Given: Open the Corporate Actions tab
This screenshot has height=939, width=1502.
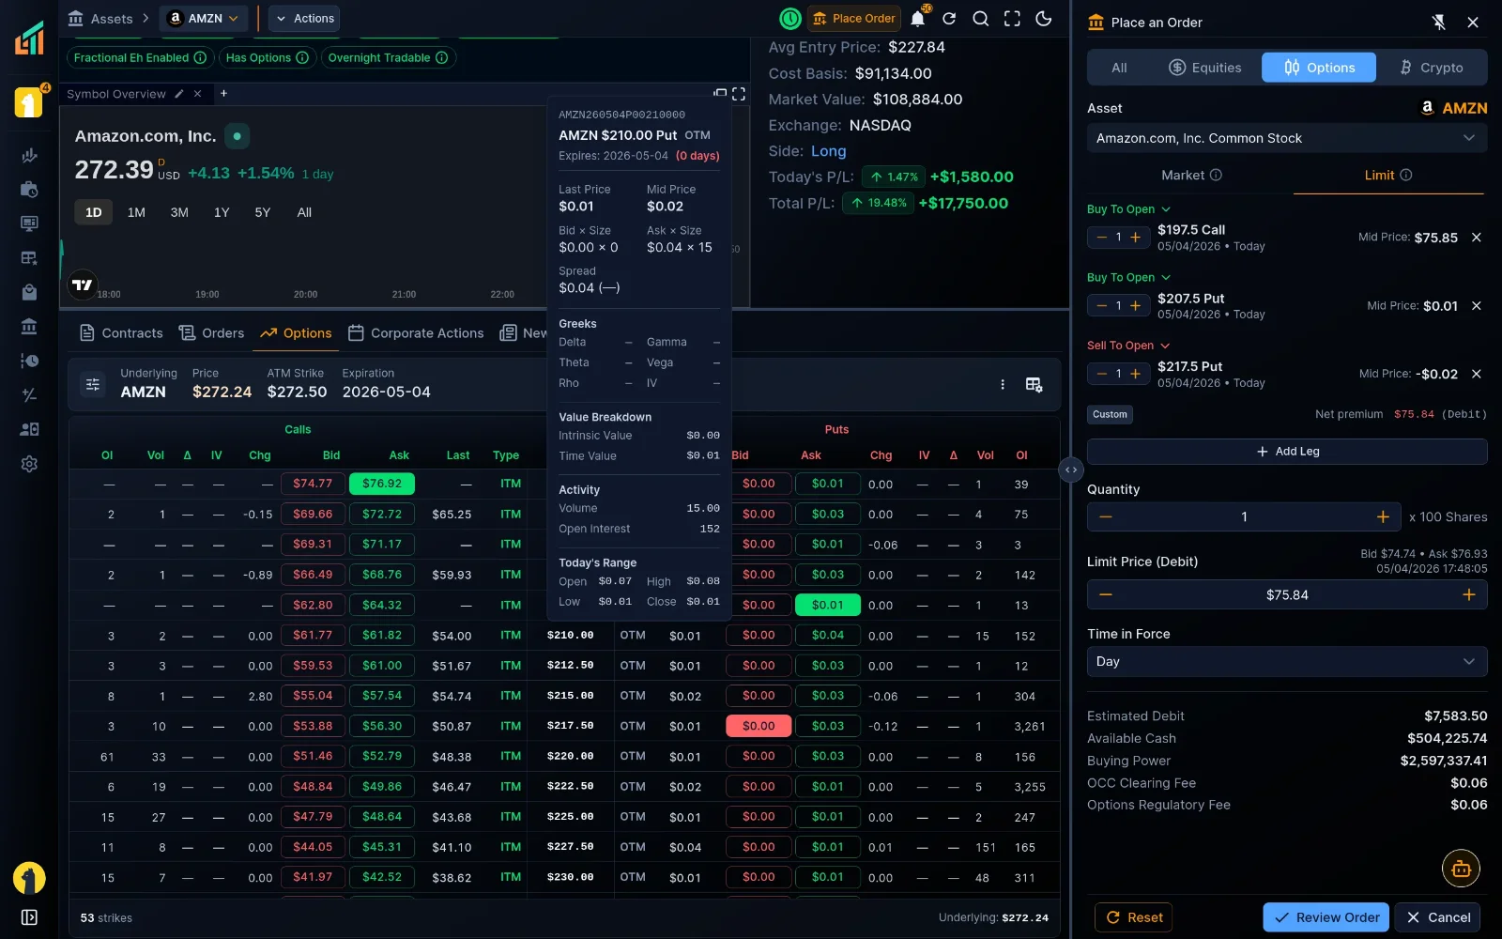Looking at the screenshot, I should (416, 333).
